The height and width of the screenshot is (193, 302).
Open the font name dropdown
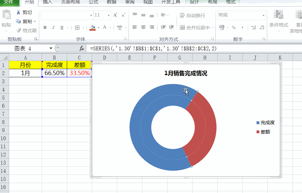91,15
